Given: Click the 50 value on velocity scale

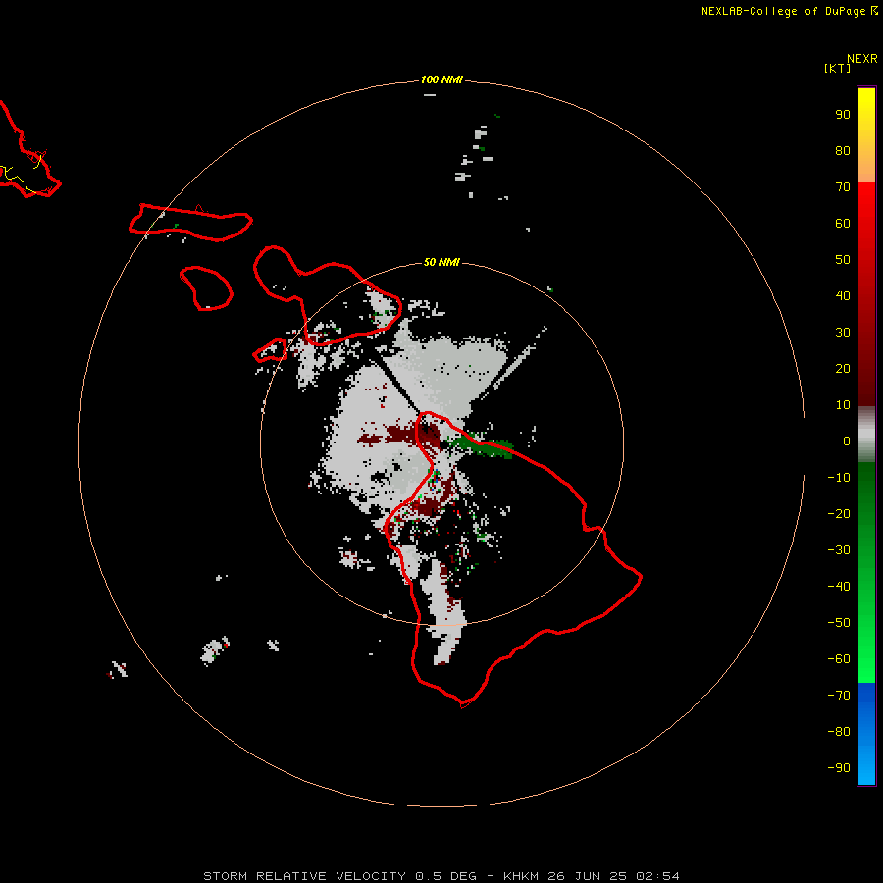Looking at the screenshot, I should (843, 260).
